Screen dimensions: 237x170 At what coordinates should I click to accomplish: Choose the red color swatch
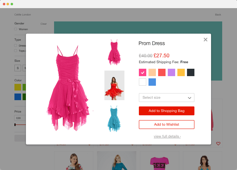point(162,72)
